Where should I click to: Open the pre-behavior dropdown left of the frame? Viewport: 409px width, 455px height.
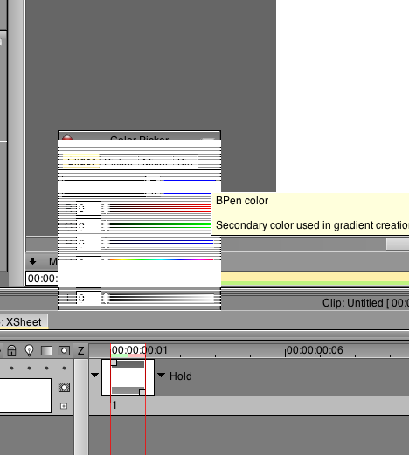pos(94,375)
